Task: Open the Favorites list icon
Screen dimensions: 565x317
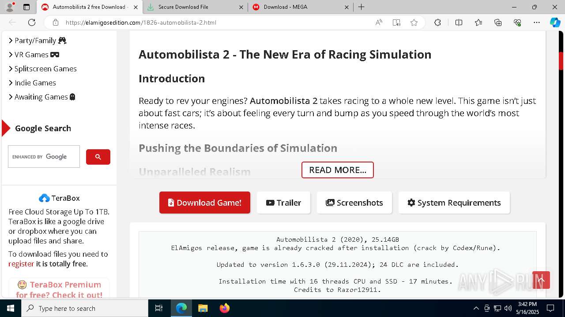Action: 478,22
